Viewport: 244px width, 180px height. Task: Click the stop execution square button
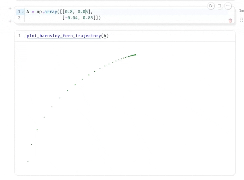click(x=219, y=6)
